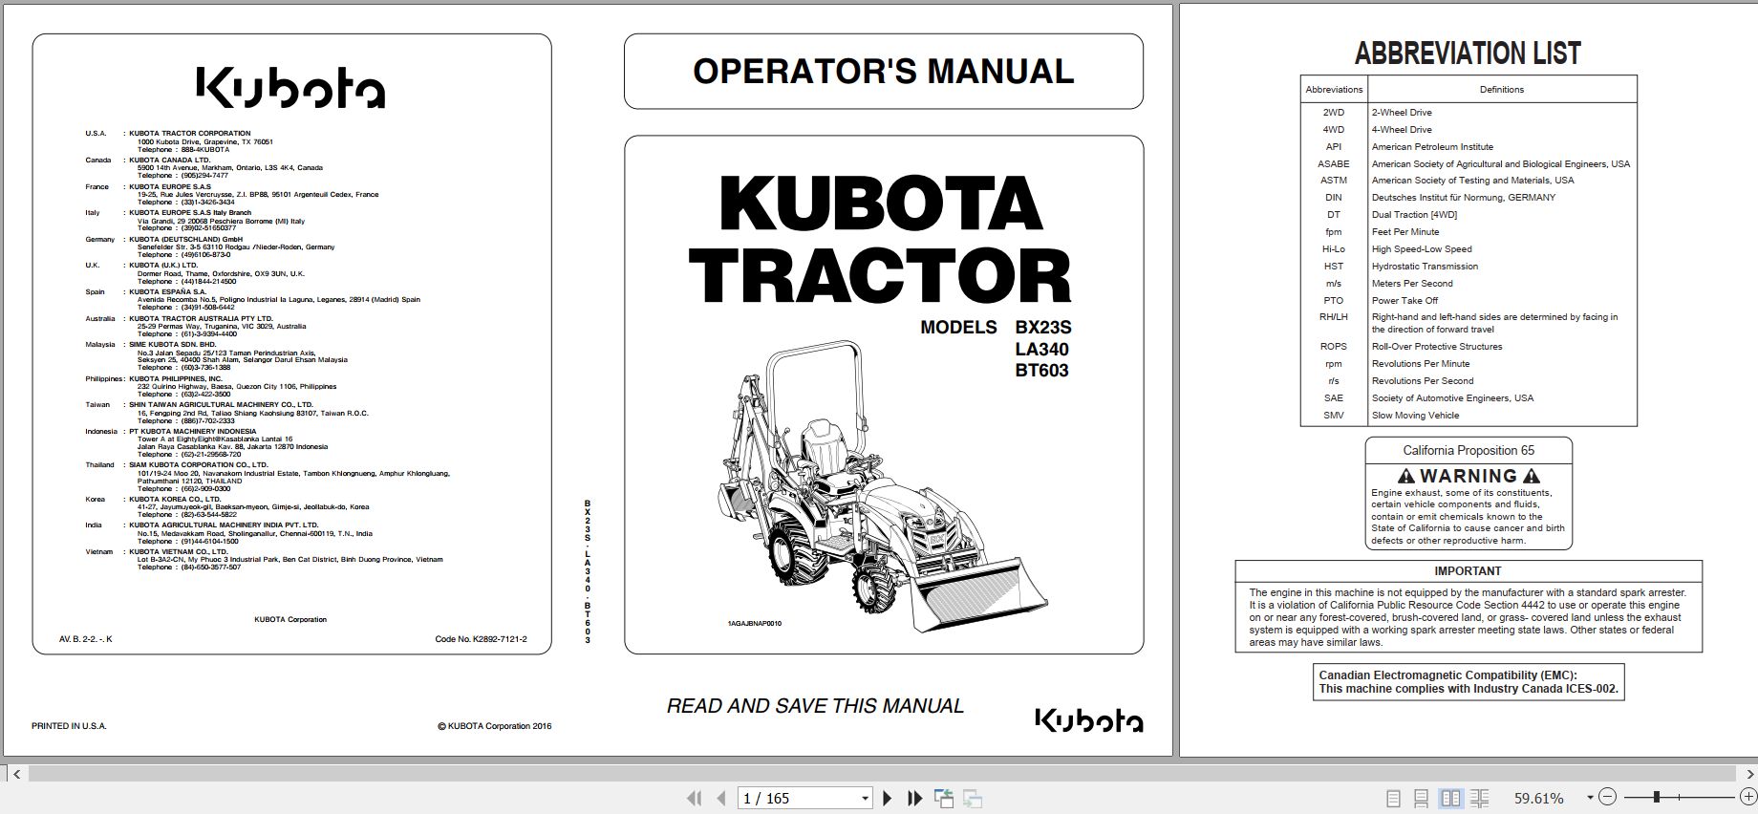The width and height of the screenshot is (1758, 814).
Task: Go to the next page
Action: [887, 798]
